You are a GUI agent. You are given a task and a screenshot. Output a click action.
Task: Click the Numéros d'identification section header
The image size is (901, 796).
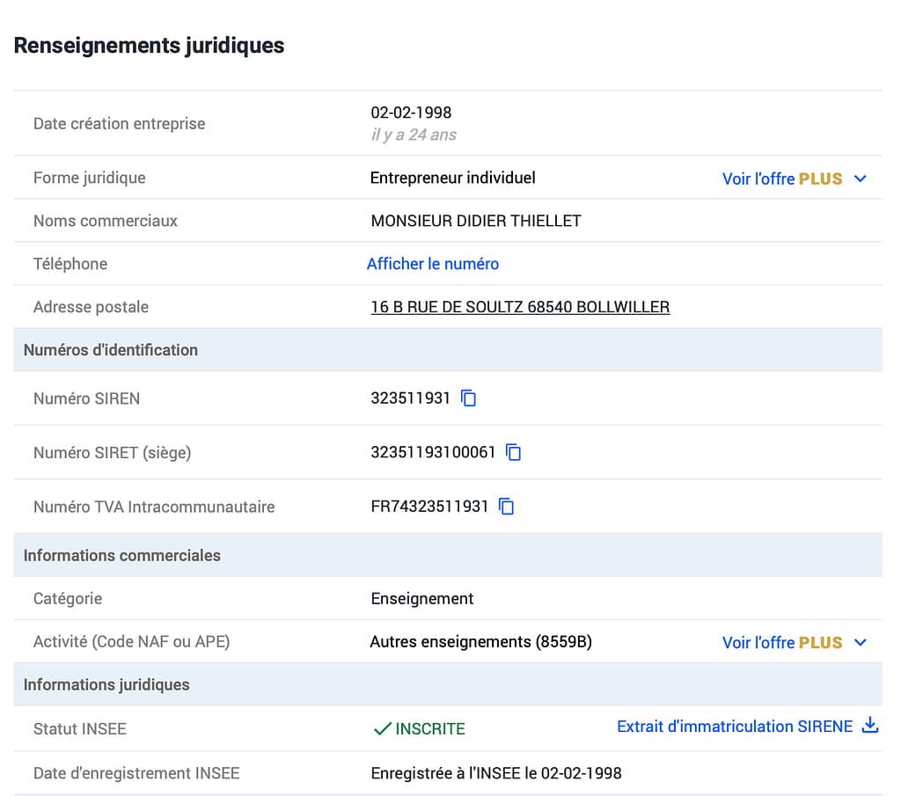111,350
